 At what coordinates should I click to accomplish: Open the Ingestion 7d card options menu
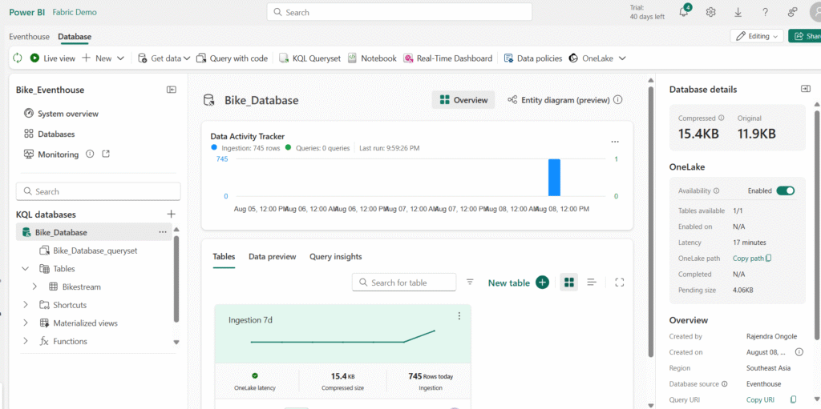pyautogui.click(x=459, y=316)
